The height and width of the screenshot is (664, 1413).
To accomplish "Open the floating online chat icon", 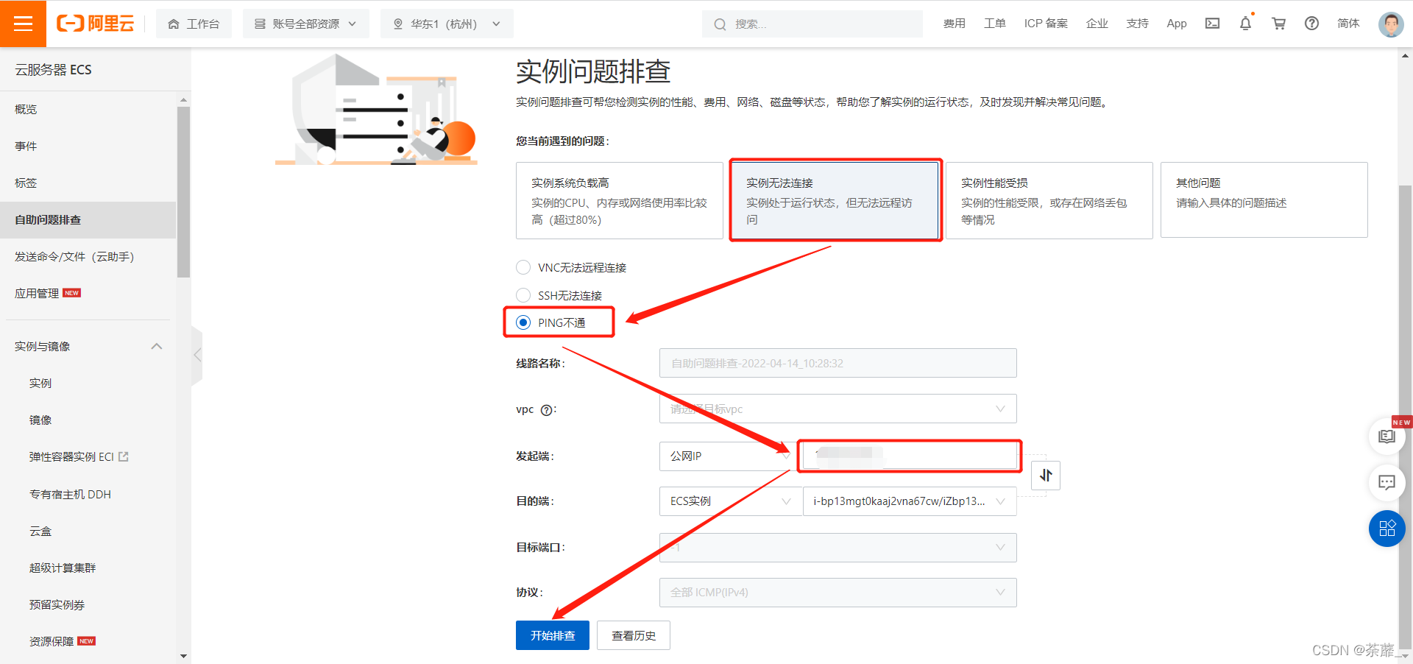I will [x=1386, y=483].
